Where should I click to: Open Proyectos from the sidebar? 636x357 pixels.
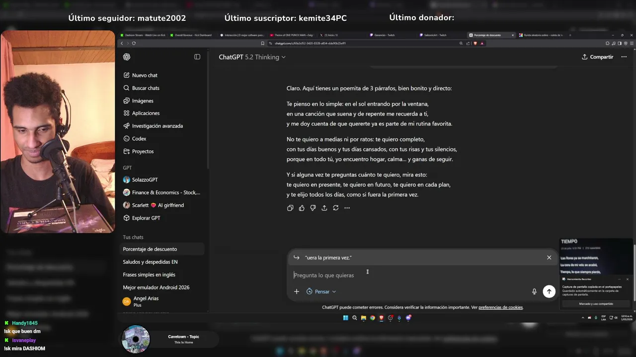click(x=139, y=151)
